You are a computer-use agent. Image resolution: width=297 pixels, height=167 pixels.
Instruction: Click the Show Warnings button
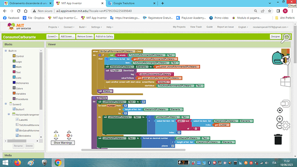[63, 143]
